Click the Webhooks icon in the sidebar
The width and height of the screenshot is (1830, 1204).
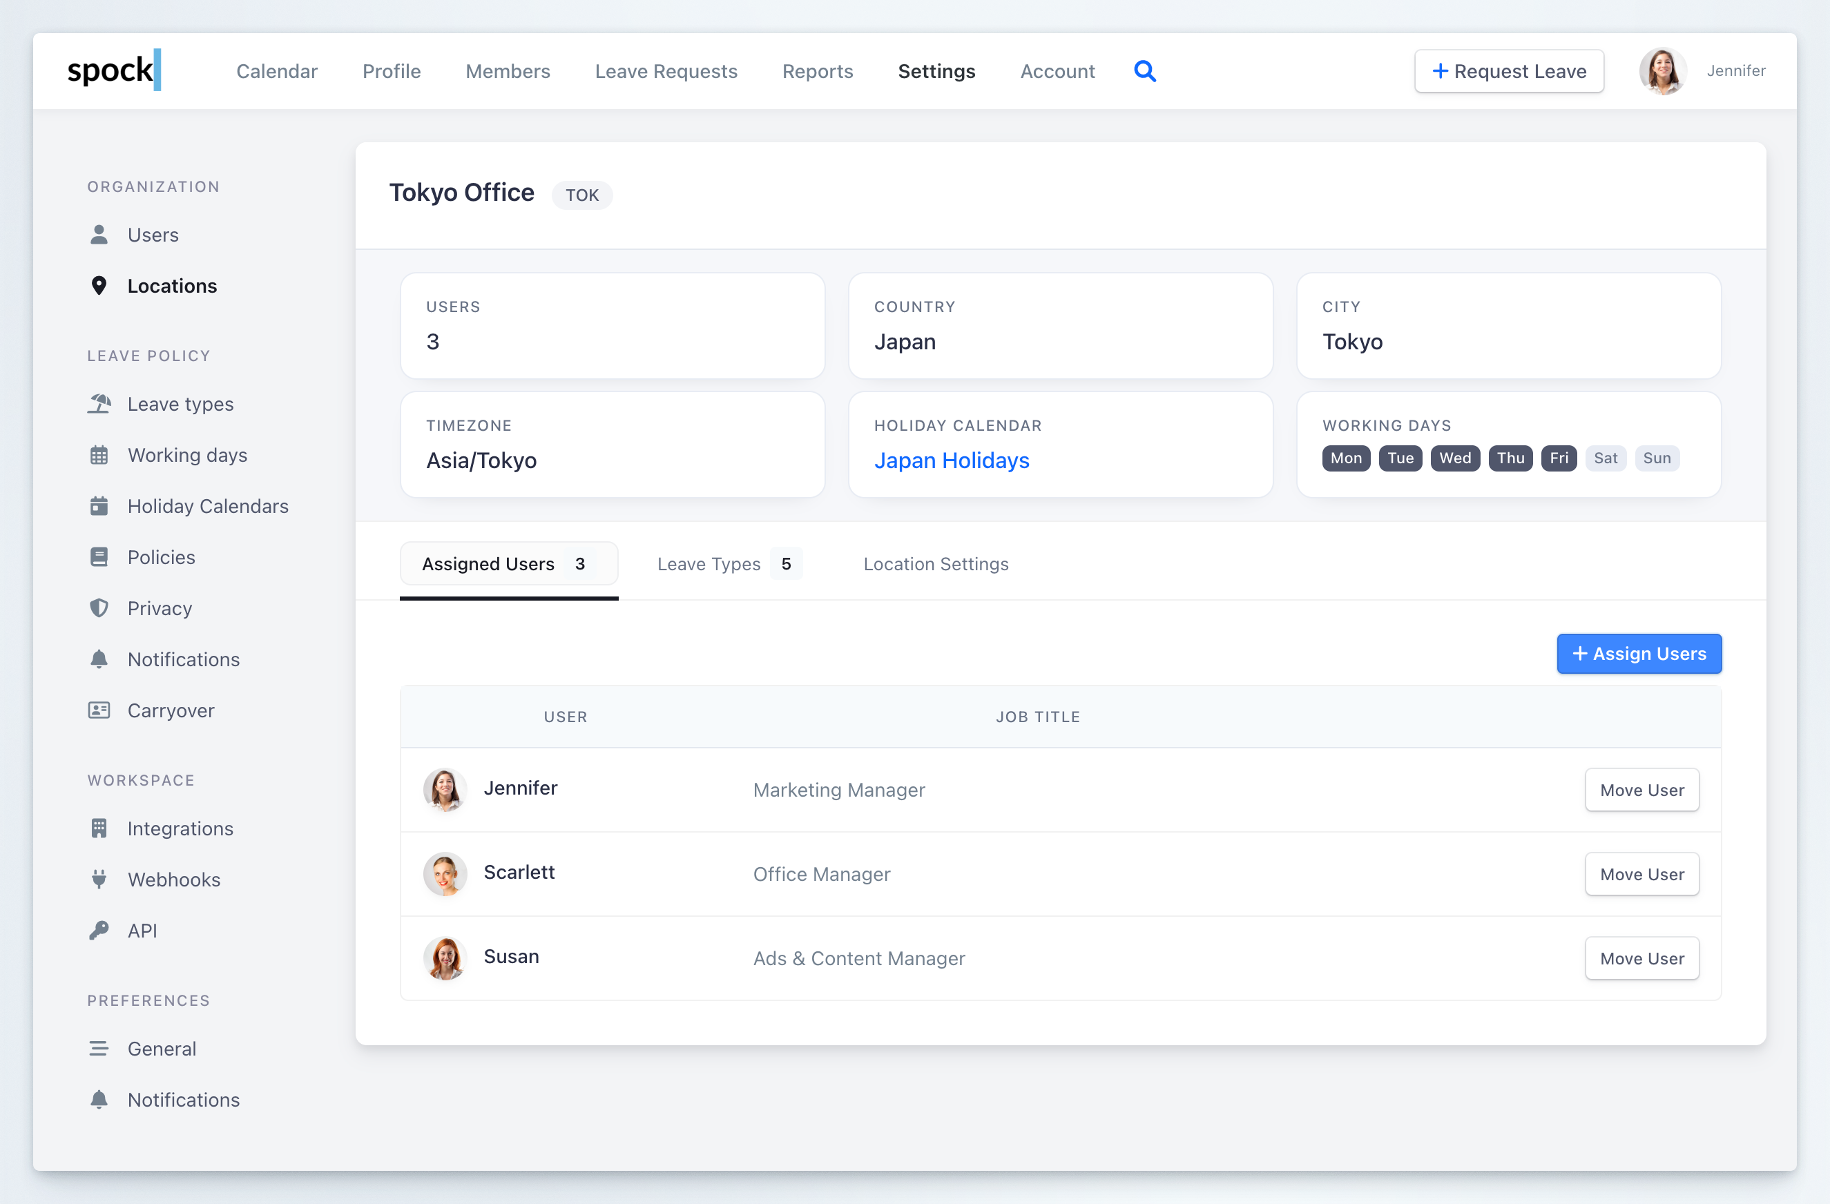click(x=99, y=879)
